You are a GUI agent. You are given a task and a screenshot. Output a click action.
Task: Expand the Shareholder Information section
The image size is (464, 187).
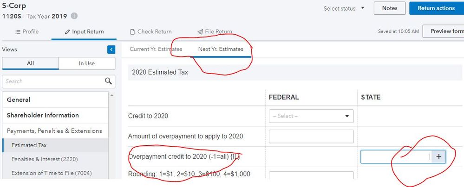[x=43, y=115]
